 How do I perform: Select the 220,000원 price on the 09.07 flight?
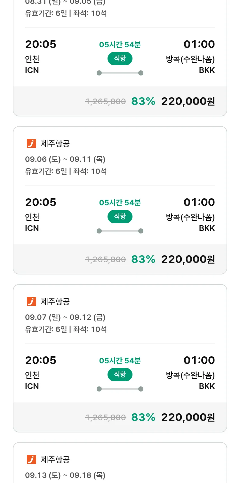(x=188, y=417)
